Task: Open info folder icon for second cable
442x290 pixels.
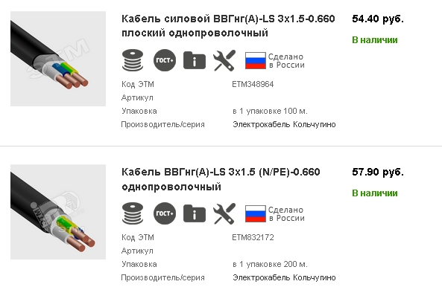Action: coord(195,213)
